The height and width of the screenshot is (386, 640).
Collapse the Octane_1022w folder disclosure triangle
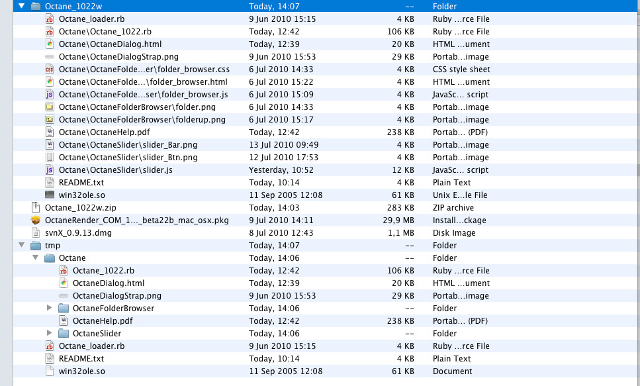[x=22, y=6]
